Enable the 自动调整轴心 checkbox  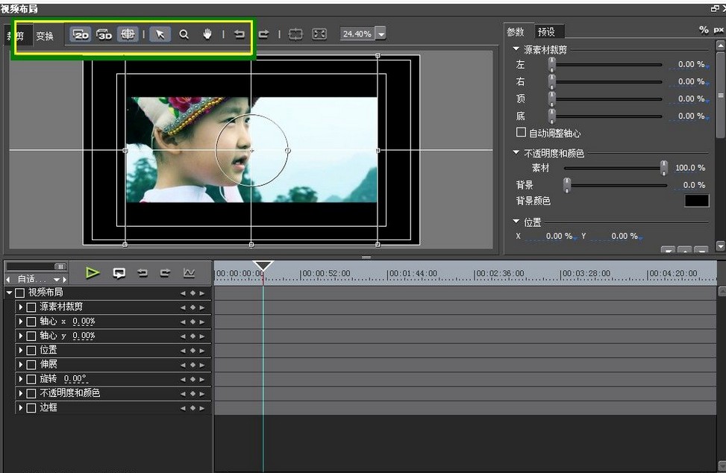[519, 132]
